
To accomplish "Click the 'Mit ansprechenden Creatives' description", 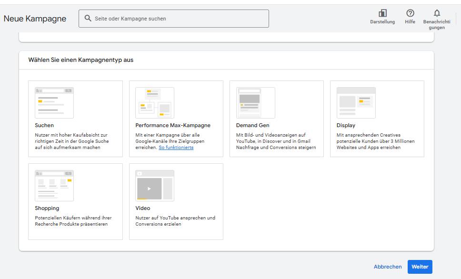I will click(x=375, y=141).
